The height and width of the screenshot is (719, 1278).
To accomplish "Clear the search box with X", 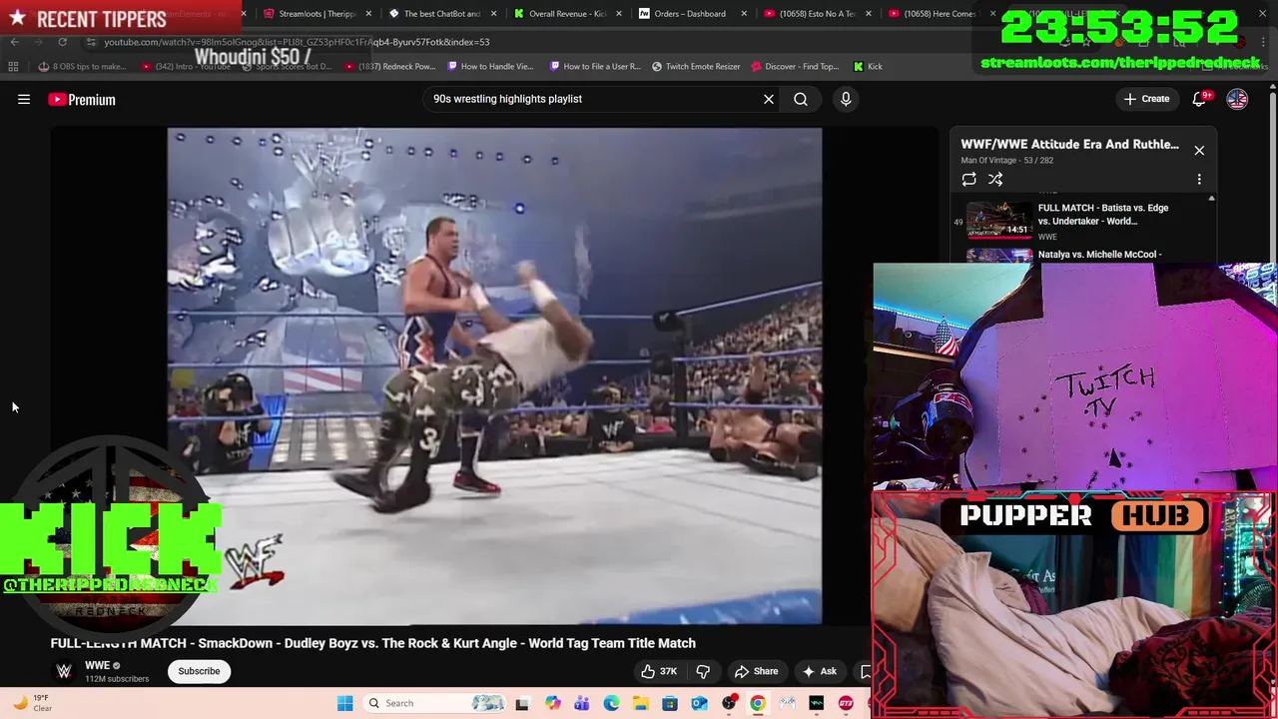I will pyautogui.click(x=769, y=99).
